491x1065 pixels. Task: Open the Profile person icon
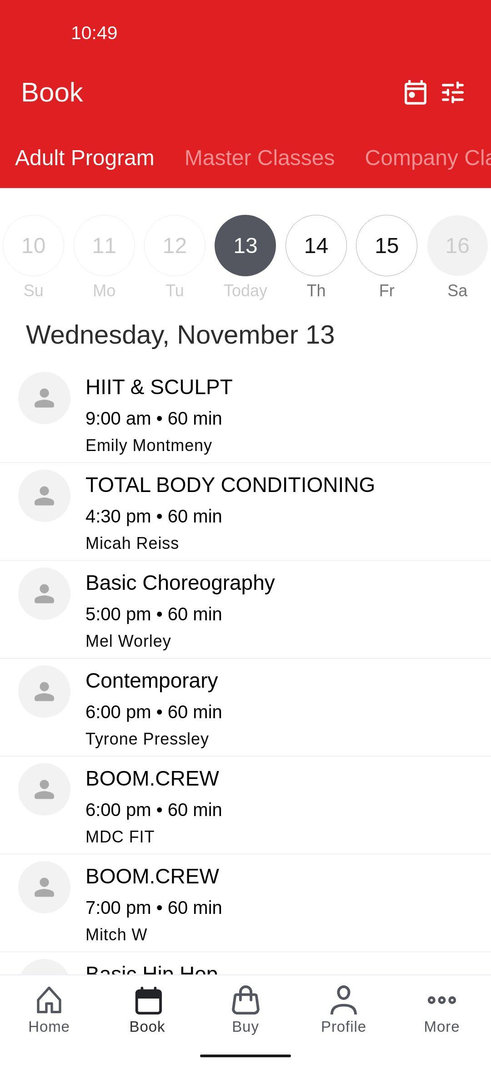point(344,1000)
